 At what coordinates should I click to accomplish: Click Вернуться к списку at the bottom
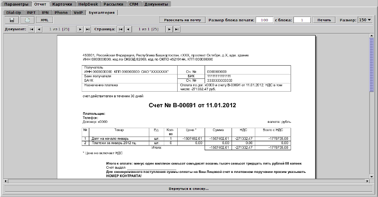189,189
